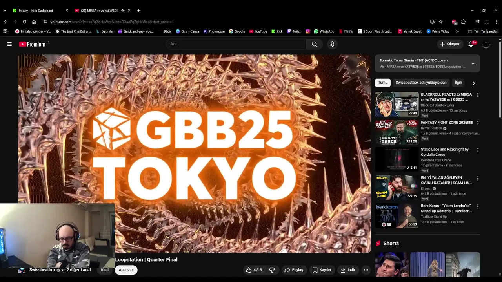
Task: Open BlackRoll Beatbox Extra channel link
Action: (x=437, y=105)
